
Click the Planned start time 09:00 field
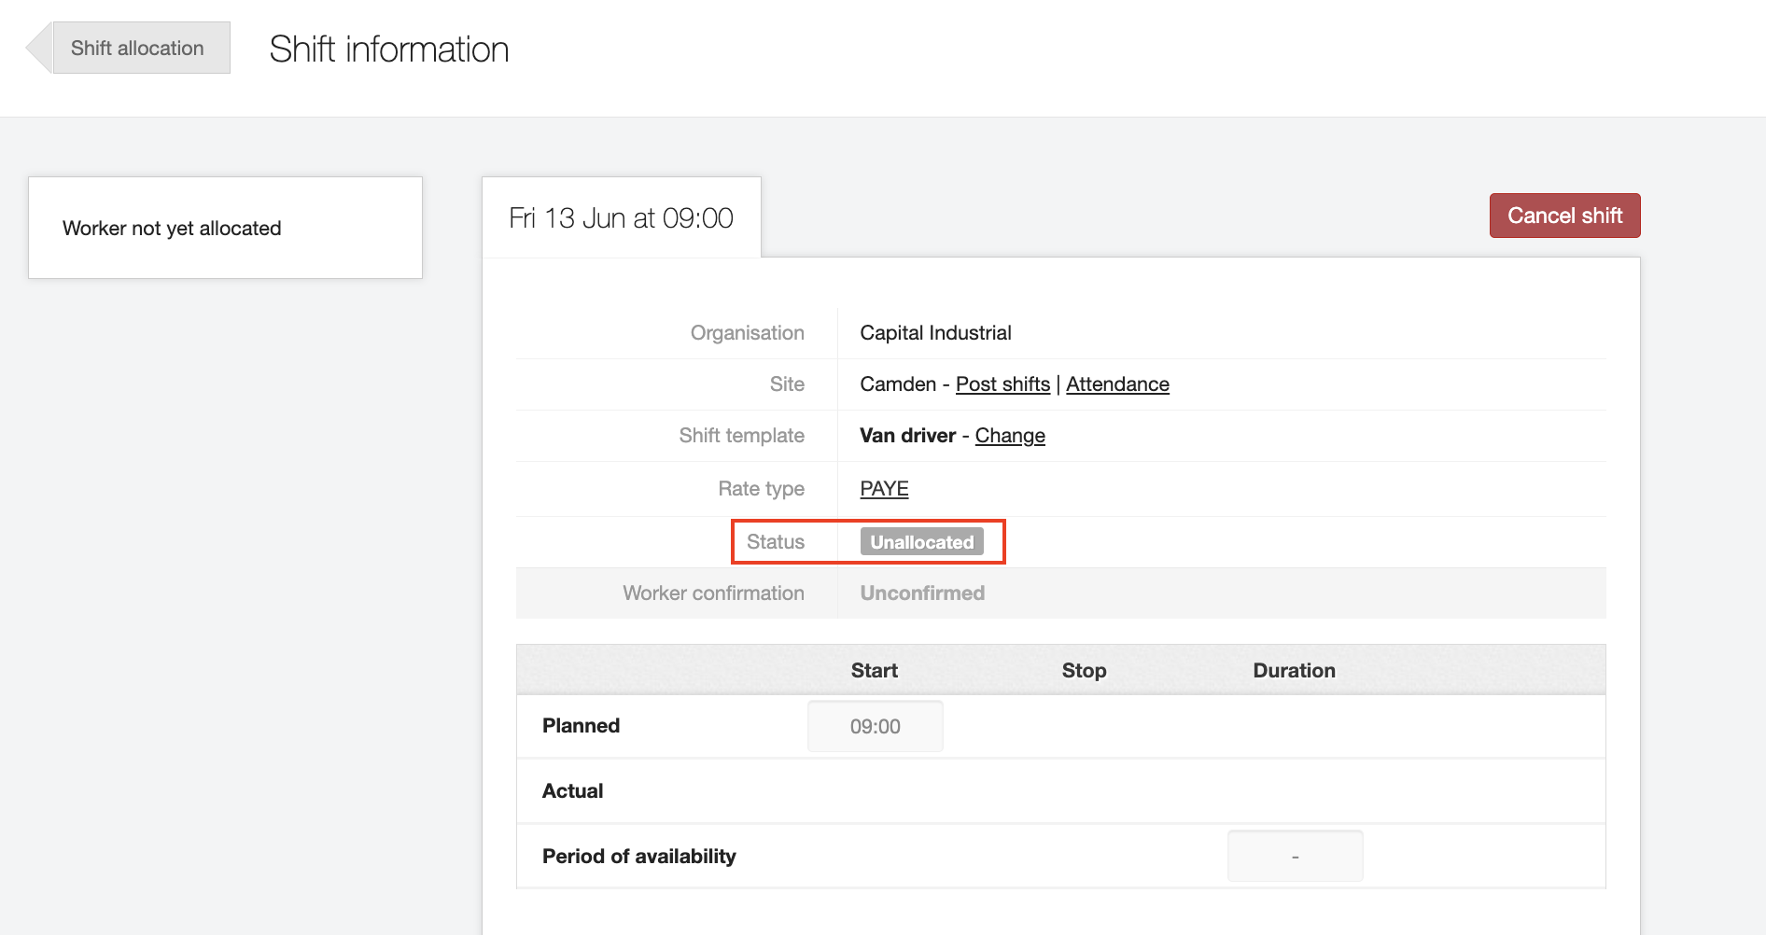coord(875,727)
